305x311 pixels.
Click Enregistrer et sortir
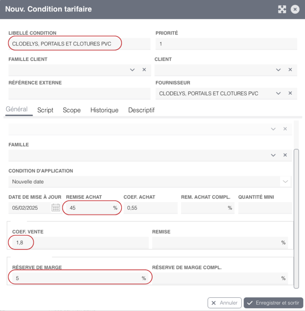pos(273,303)
